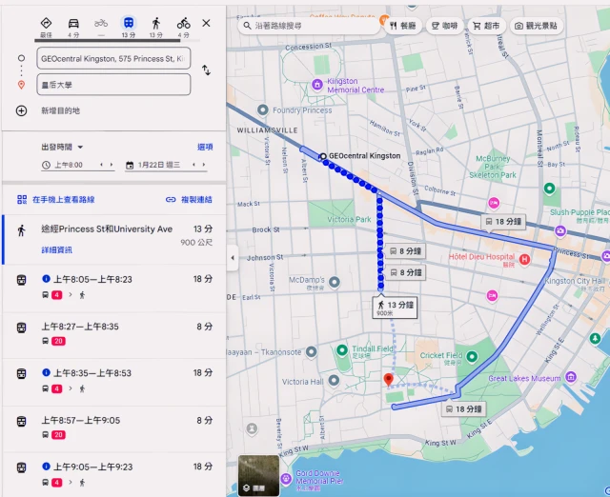Filter map by 超市 supermarkets chip
The width and height of the screenshot is (610, 497).
click(x=486, y=26)
